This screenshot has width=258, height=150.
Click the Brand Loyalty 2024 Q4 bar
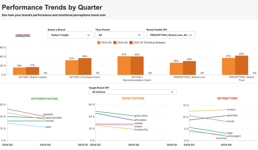coord(33,71)
